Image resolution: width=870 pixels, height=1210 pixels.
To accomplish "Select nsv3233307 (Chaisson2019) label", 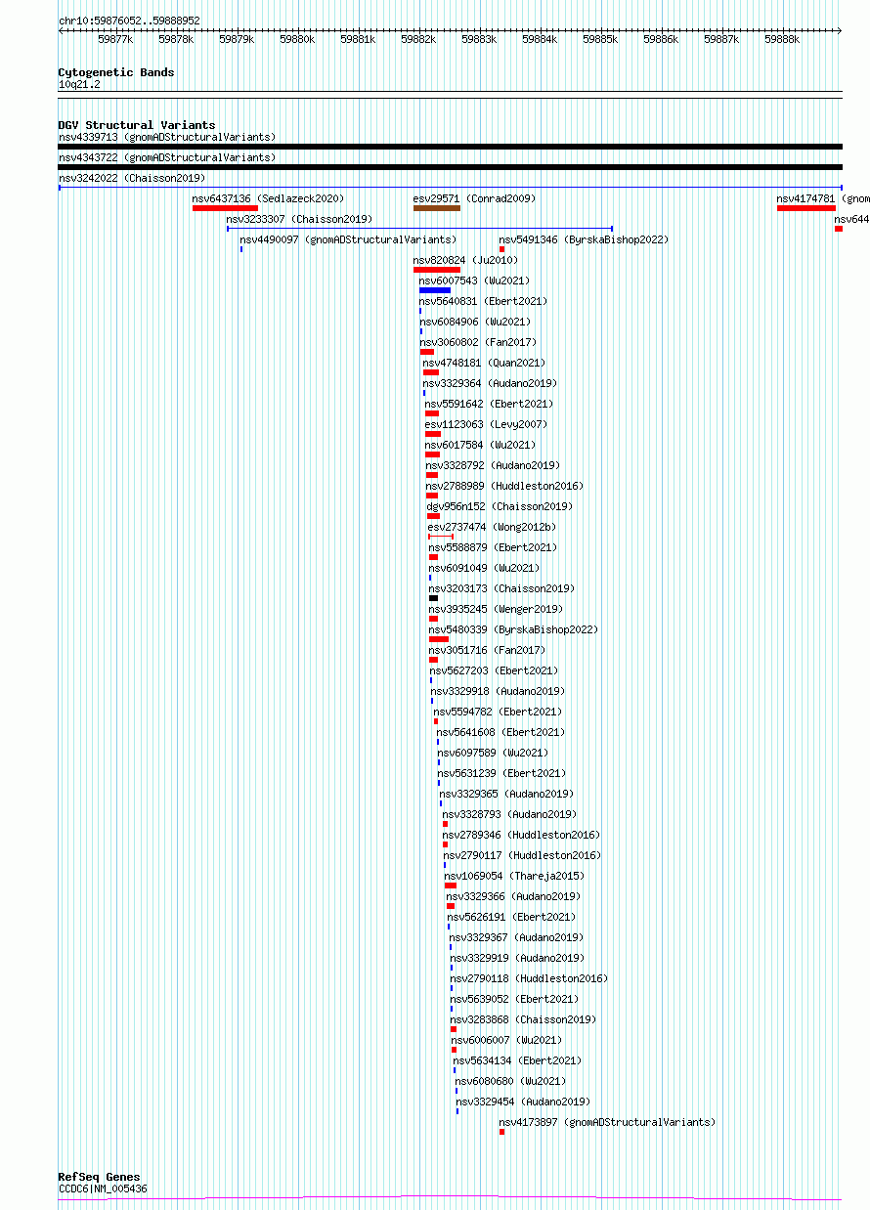I will [299, 219].
